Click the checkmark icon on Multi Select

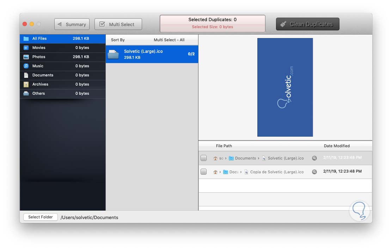pos(102,24)
